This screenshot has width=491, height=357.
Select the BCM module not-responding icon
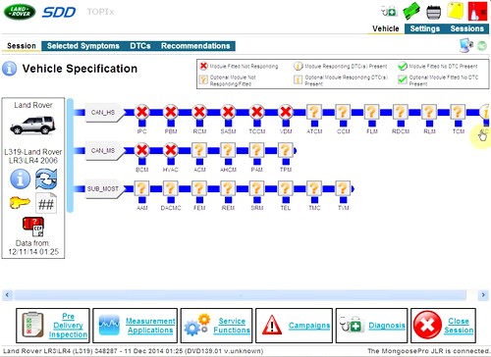(x=141, y=150)
